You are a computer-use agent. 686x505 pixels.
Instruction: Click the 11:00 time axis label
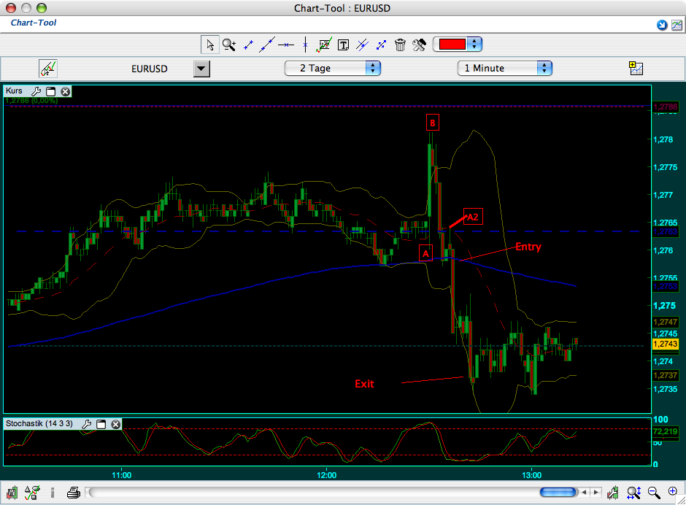coord(122,475)
